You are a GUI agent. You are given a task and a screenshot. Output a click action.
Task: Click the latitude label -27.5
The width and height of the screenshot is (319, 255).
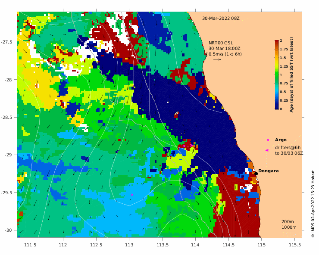[x=6, y=42]
